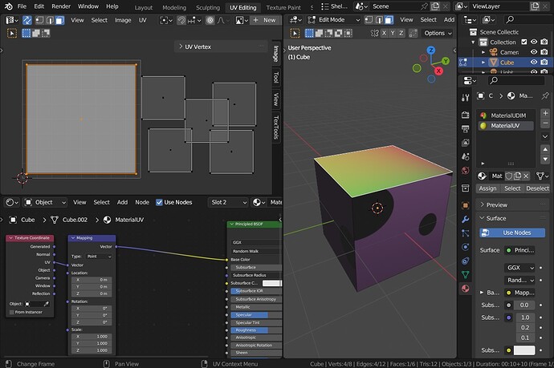
Task: Open the World properties tab icon
Action: click(x=466, y=171)
